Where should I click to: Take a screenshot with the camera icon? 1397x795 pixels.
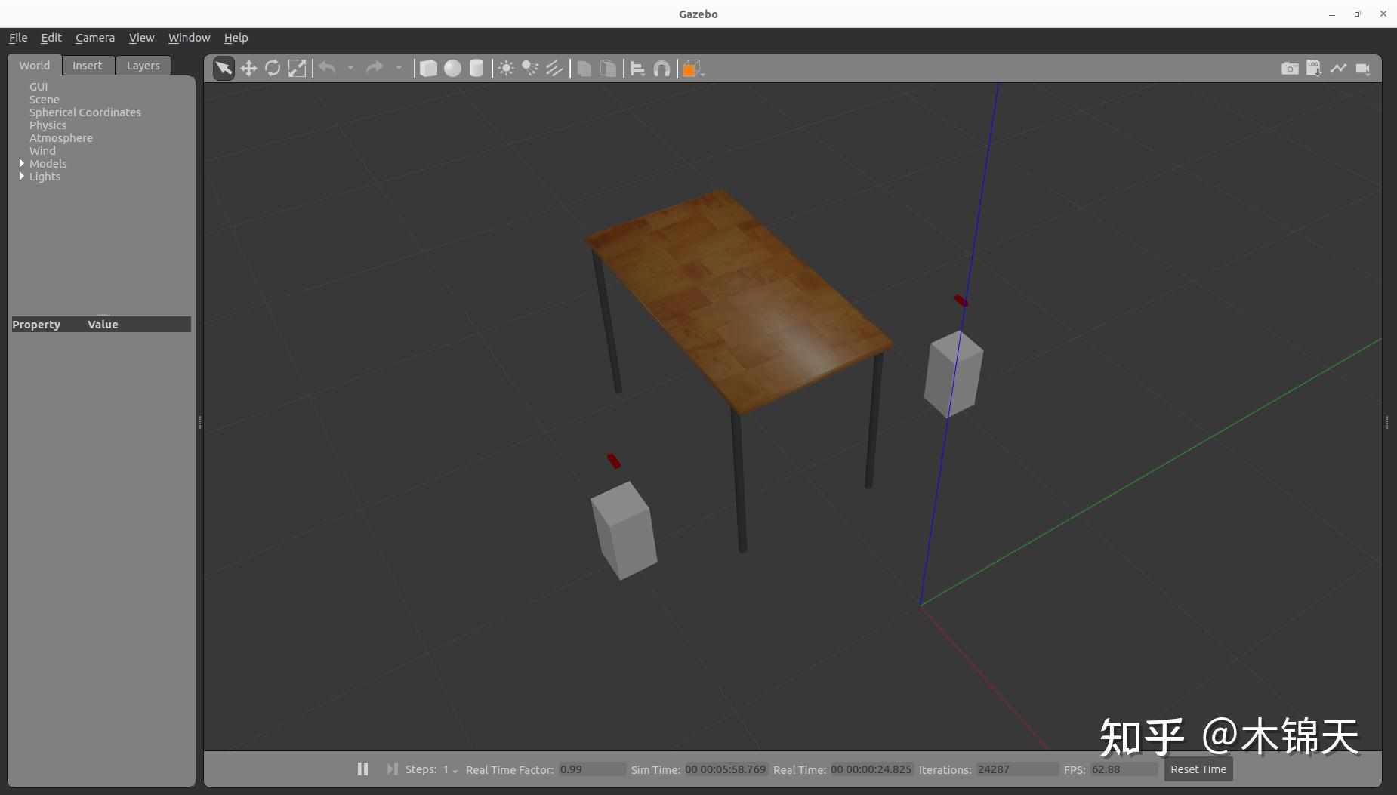pyautogui.click(x=1290, y=68)
